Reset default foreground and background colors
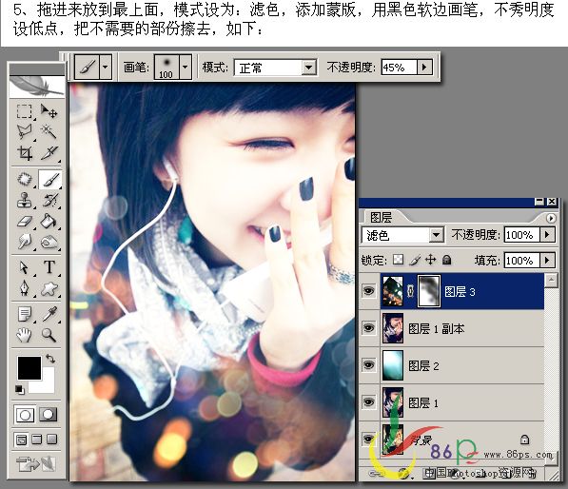The image size is (568, 489). pos(20,389)
